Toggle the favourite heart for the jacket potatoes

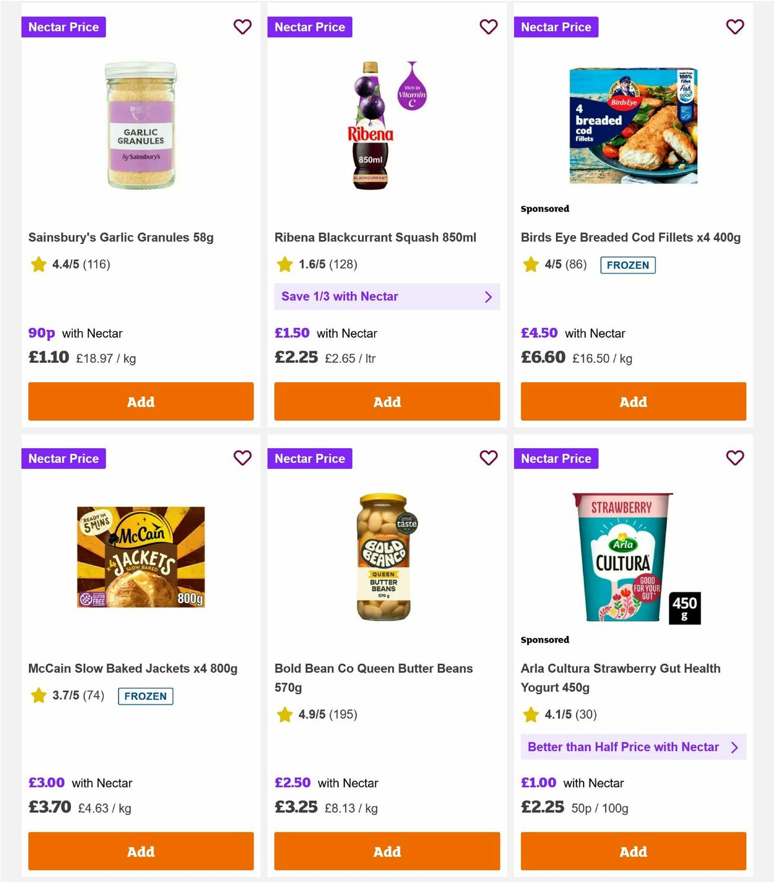pos(243,458)
